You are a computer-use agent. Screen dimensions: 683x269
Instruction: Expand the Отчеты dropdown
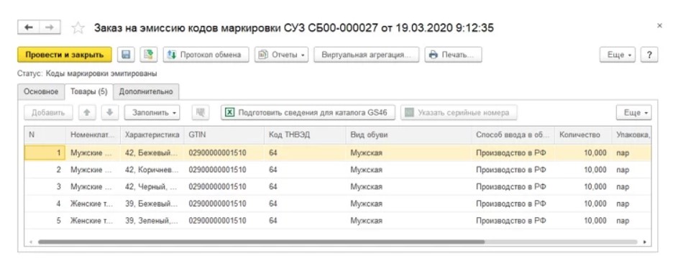281,55
